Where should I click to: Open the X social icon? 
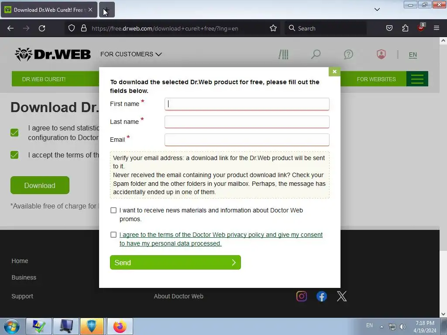pos(342,296)
